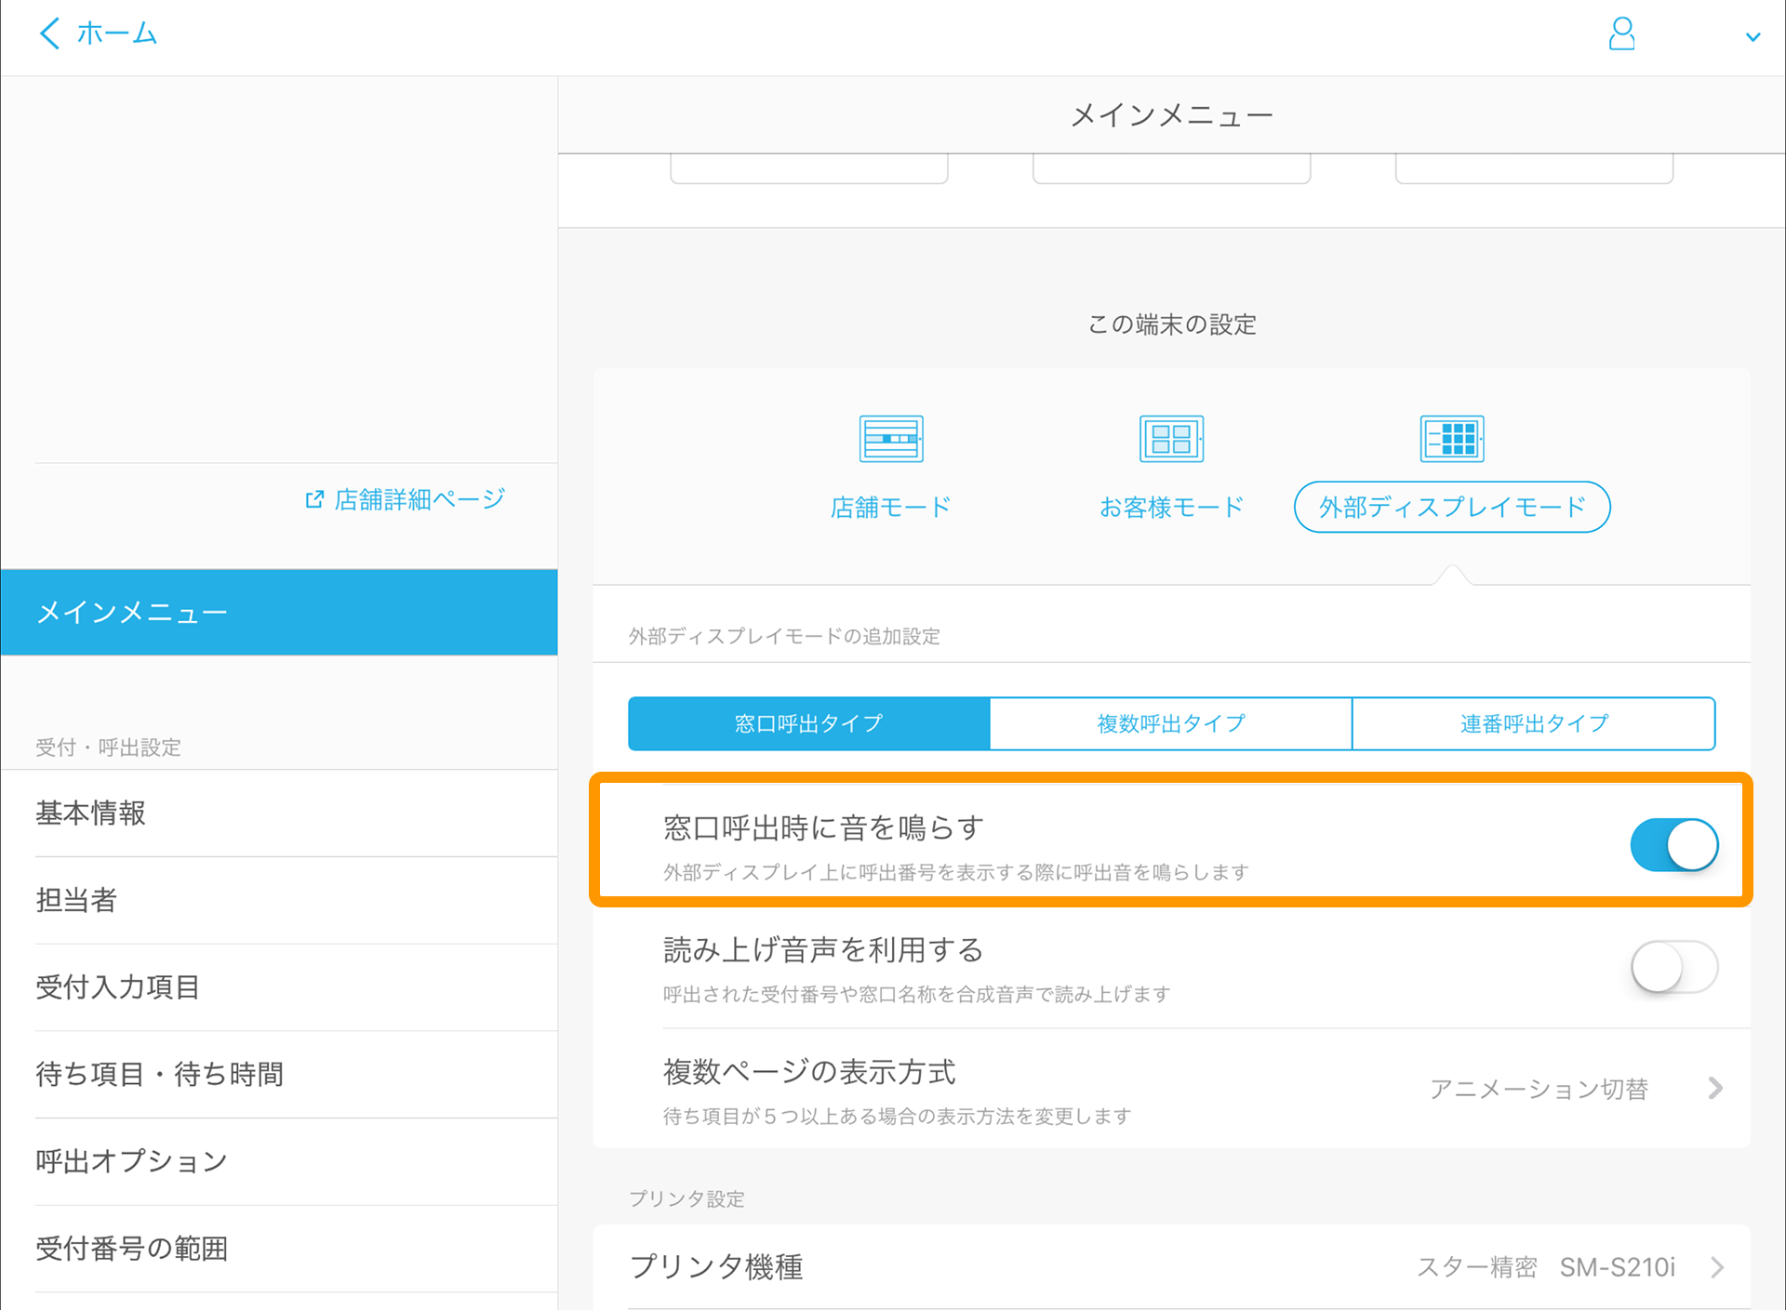
Task: Open 待ち項目・待ち時間 in the sidebar
Action: [279, 1075]
